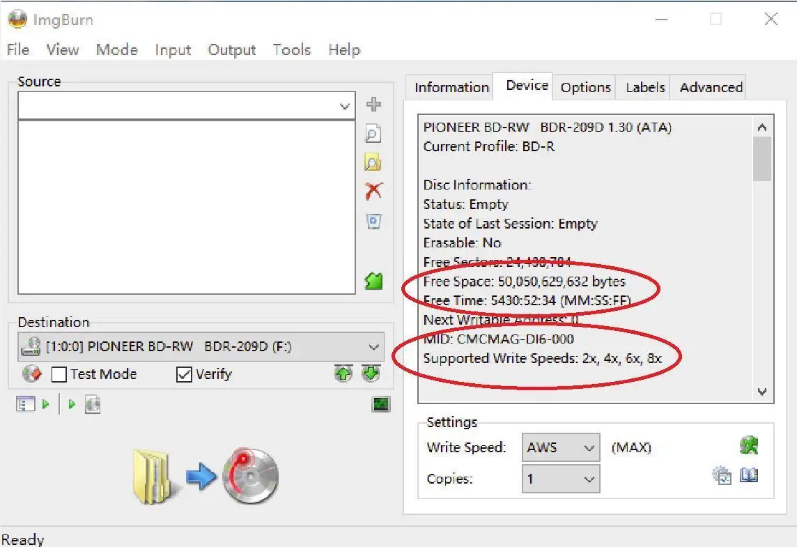Click the 'Supported Write Speeds' line
797x547 pixels.
pyautogui.click(x=542, y=358)
